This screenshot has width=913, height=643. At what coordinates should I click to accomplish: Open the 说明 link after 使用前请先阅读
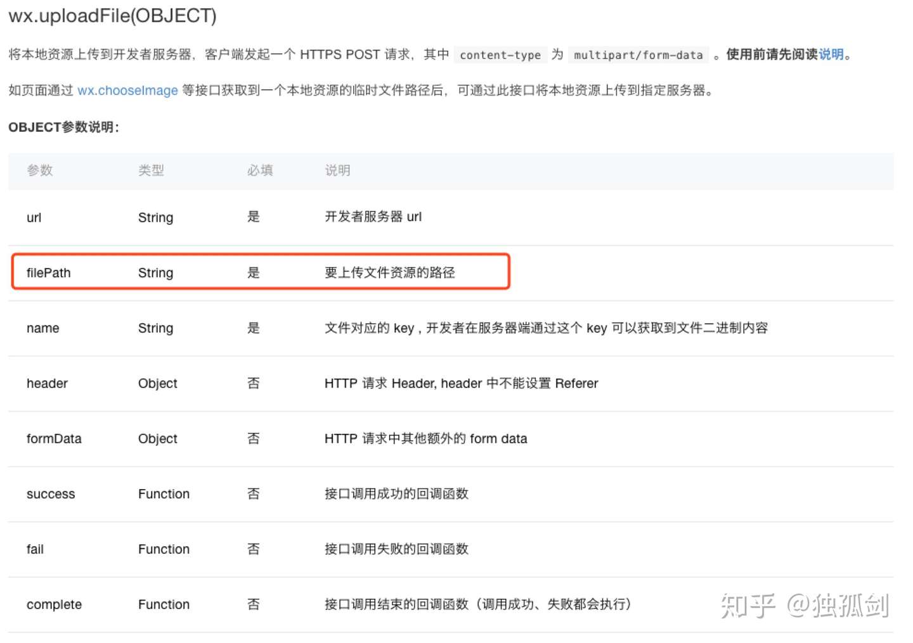tap(831, 54)
